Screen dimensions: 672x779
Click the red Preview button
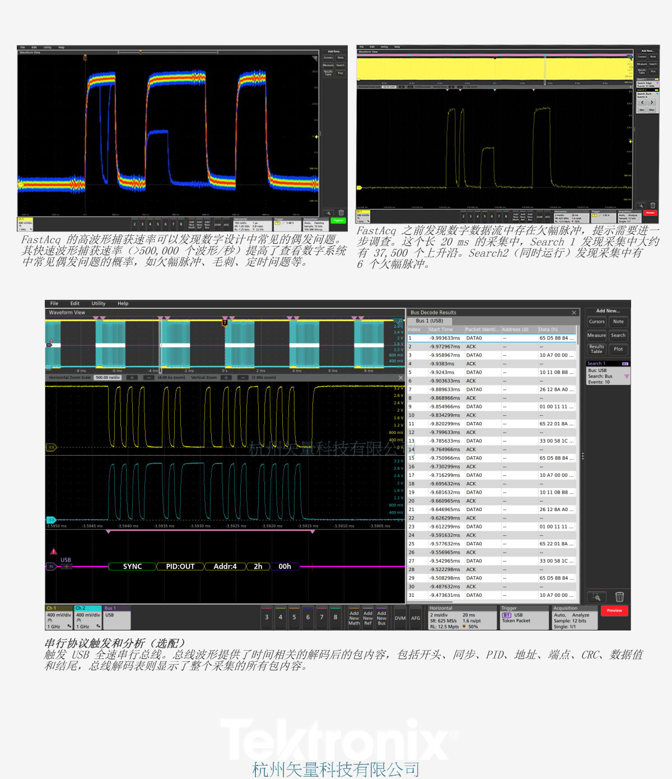pyautogui.click(x=614, y=611)
